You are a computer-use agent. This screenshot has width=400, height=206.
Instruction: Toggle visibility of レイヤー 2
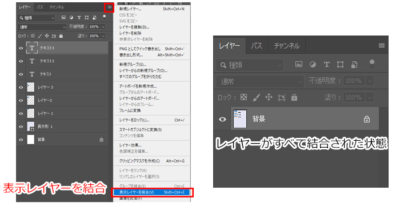click(x=21, y=101)
